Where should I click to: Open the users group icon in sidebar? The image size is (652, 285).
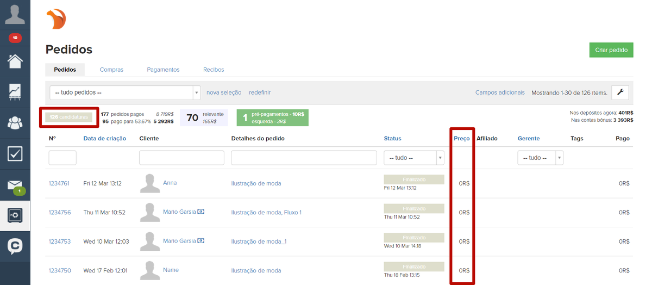click(15, 122)
